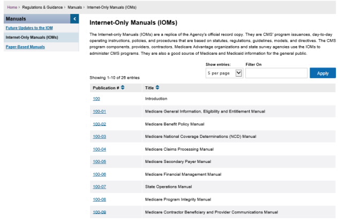Open publication 100 Introduction
The height and width of the screenshot is (223, 338).
tap(96, 99)
